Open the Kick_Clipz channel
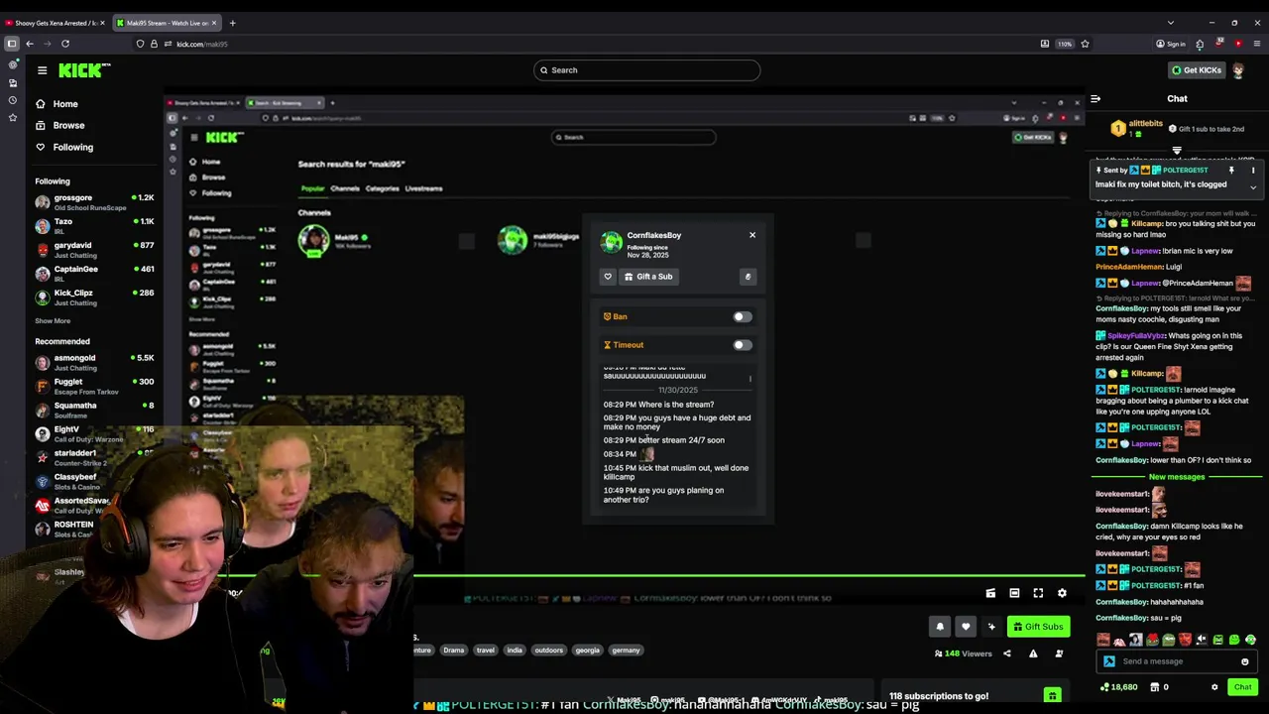Viewport: 1269px width, 714px height. pyautogui.click(x=94, y=297)
